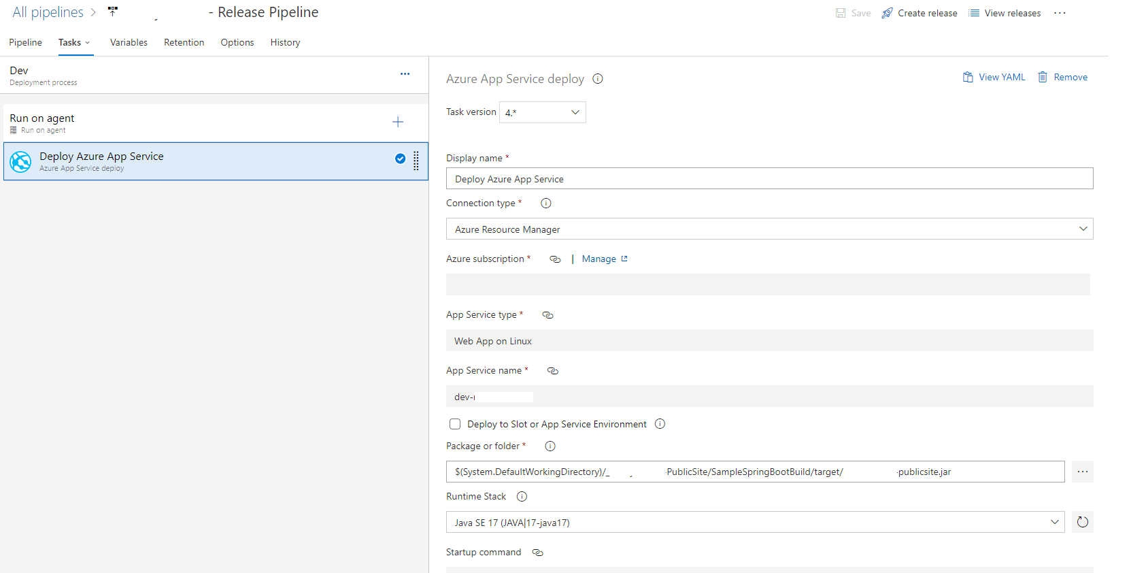The height and width of the screenshot is (573, 1131).
Task: Click the task enabled checkmark icon
Action: (400, 159)
